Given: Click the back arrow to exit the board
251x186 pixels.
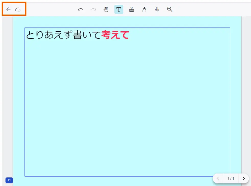Looking at the screenshot, I should tap(8, 9).
